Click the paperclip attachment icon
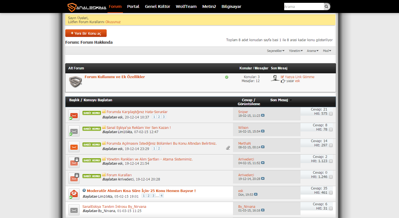399x218 pixels. (x=228, y=147)
